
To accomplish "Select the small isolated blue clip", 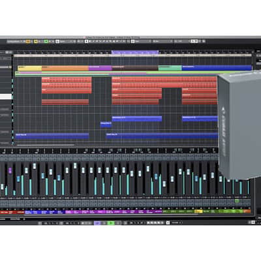I will pyautogui.click(x=106, y=125).
